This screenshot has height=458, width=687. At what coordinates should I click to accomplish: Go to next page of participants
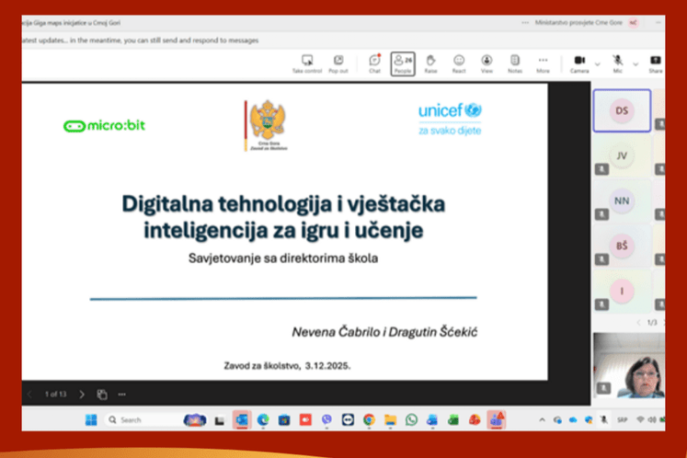click(665, 323)
